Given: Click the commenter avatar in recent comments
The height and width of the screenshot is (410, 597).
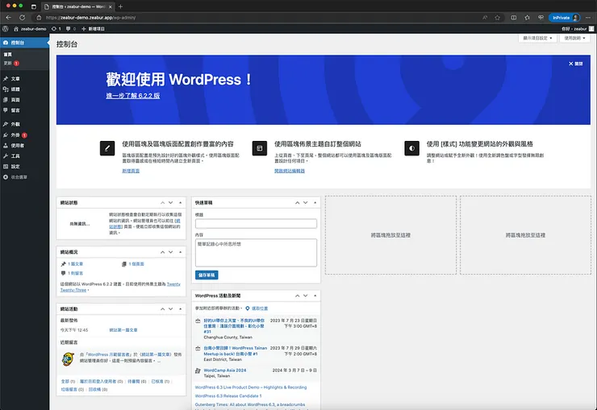Looking at the screenshot, I should (68, 359).
